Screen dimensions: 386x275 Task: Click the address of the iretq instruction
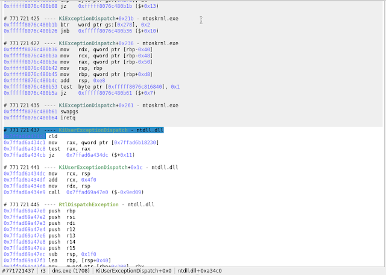click(x=31, y=118)
